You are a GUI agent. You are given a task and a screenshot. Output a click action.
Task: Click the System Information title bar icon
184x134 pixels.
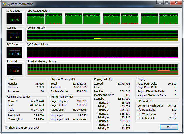4,4
